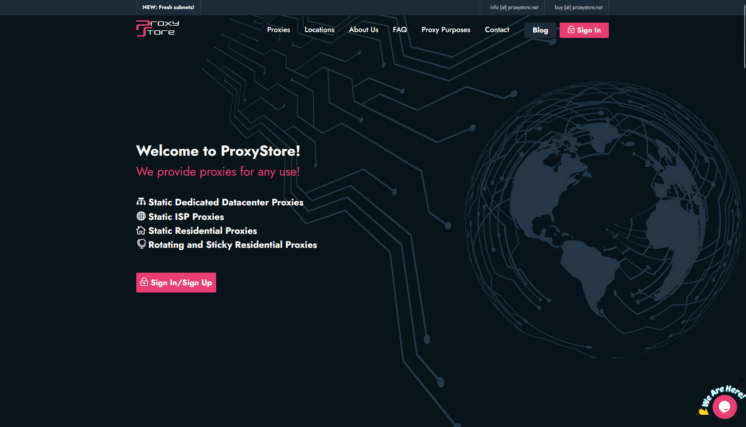Click the info [at] proxystore.net email link
The height and width of the screenshot is (427, 746).
(x=514, y=7)
